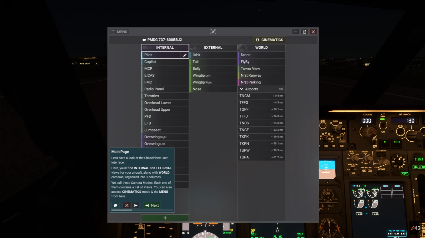The height and width of the screenshot is (238, 425).
Task: Select the FMC view
Action: click(165, 82)
